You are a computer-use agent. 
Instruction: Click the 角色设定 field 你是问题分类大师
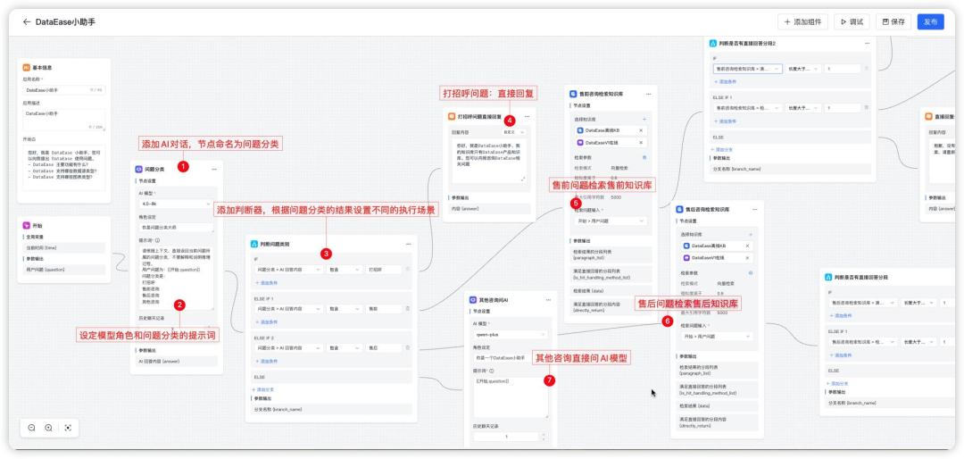pos(176,228)
